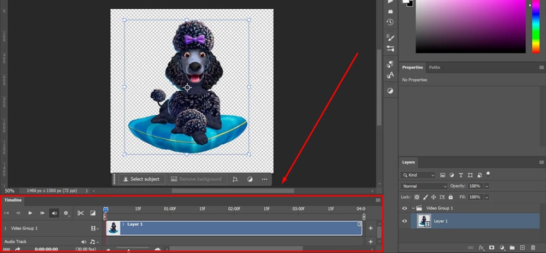
Task: Open the timeline settings gear icon
Action: click(67, 213)
